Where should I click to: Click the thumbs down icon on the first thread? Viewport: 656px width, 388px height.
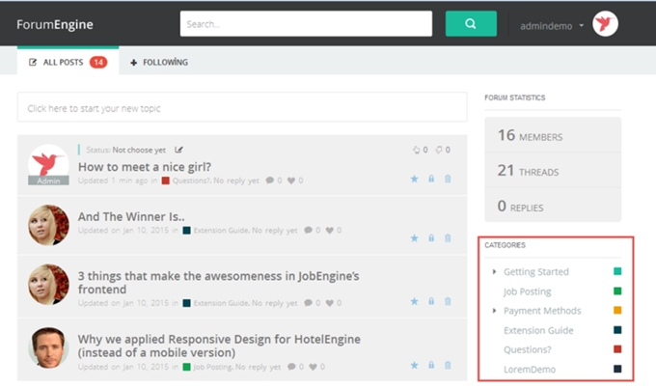[x=440, y=150]
